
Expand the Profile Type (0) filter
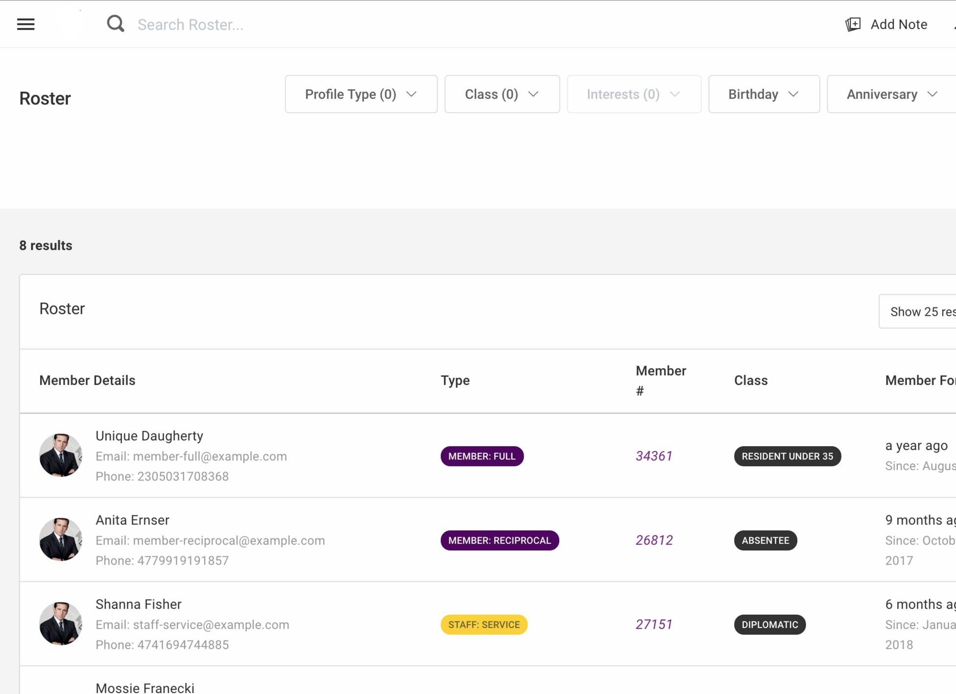click(361, 94)
